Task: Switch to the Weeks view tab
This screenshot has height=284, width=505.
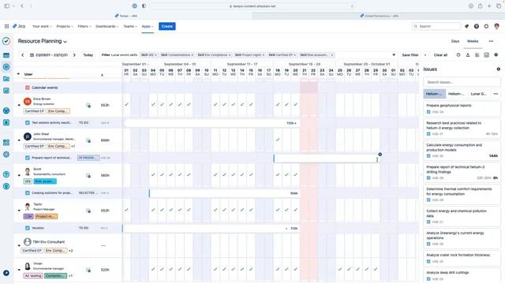Action: coord(473,41)
